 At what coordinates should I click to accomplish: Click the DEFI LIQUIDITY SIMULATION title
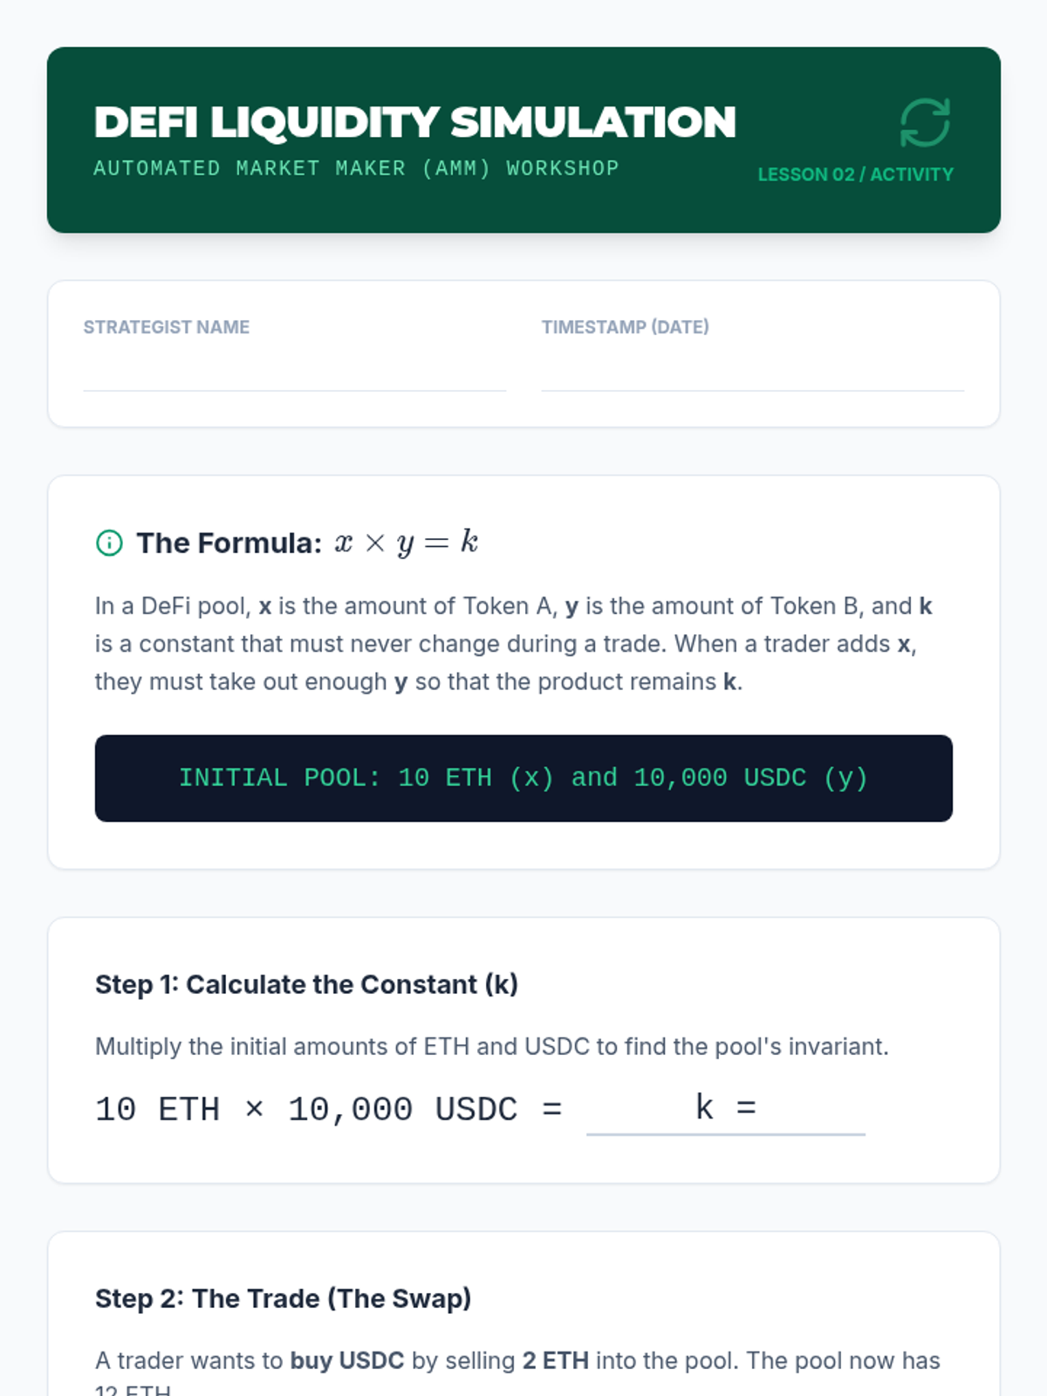(414, 122)
